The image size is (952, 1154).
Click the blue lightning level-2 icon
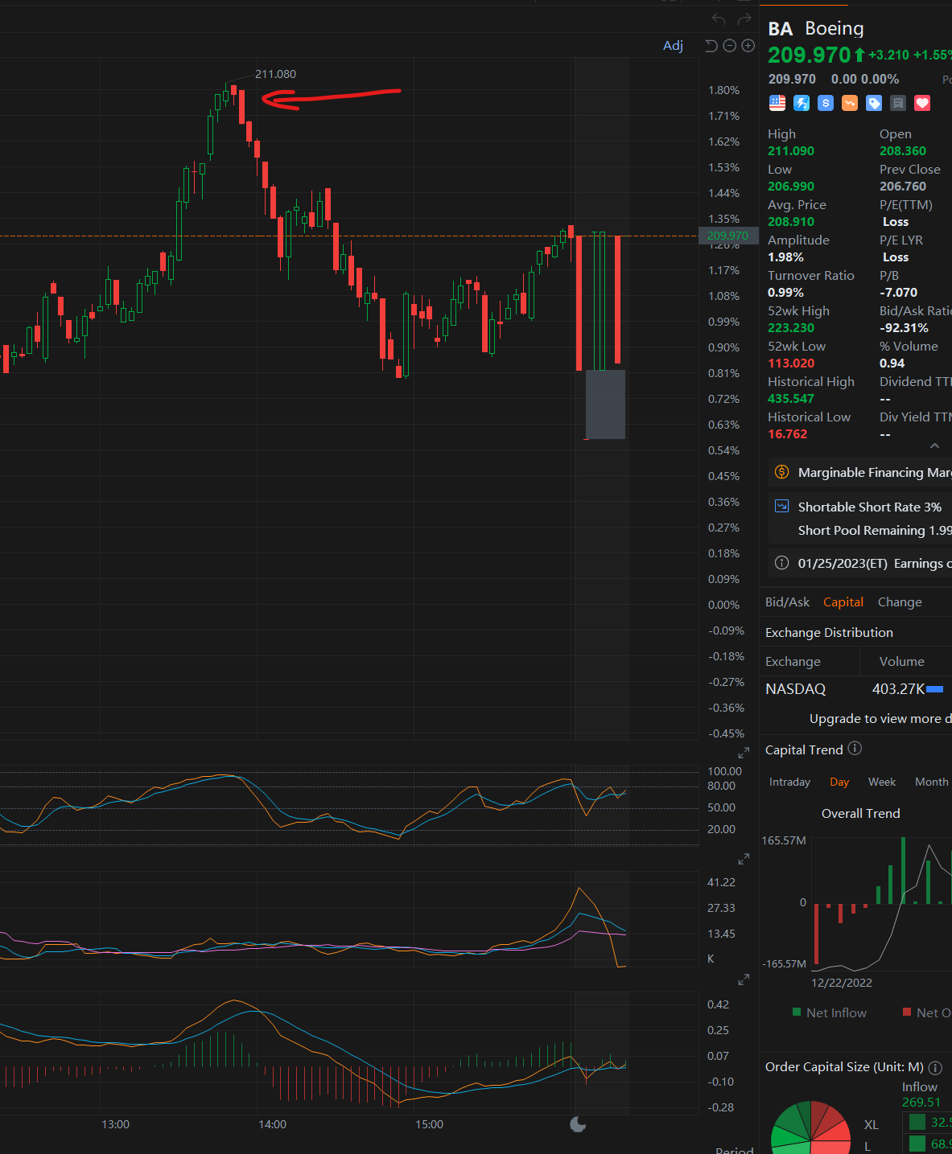point(802,103)
